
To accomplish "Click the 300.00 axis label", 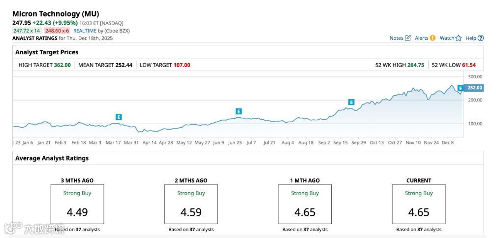I will (x=475, y=77).
